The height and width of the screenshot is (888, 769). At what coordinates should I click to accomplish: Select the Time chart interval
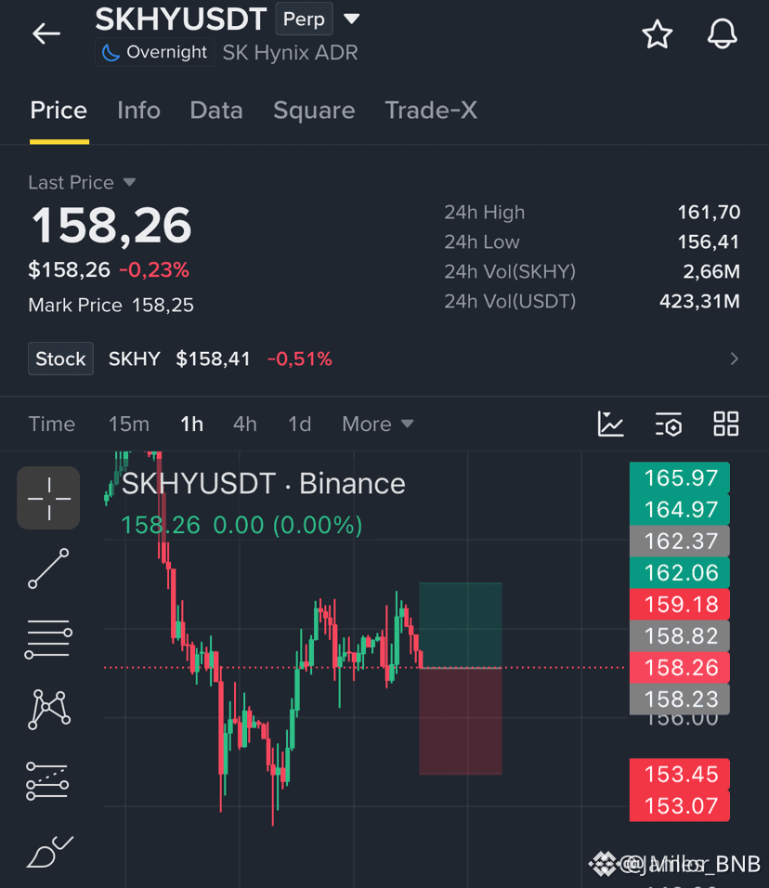pyautogui.click(x=51, y=424)
